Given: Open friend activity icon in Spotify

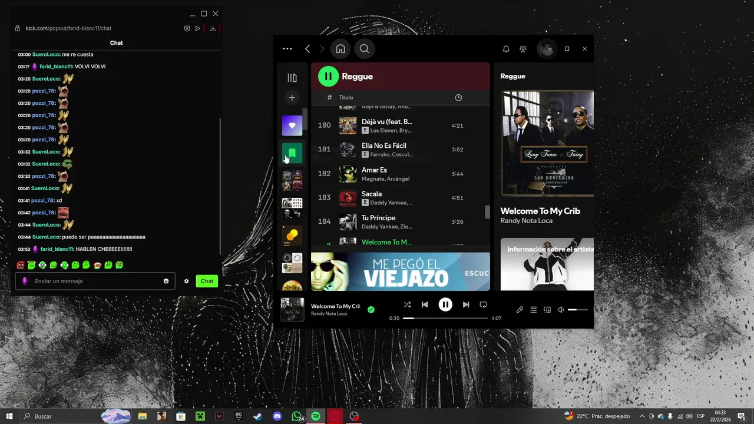Looking at the screenshot, I should (x=523, y=49).
